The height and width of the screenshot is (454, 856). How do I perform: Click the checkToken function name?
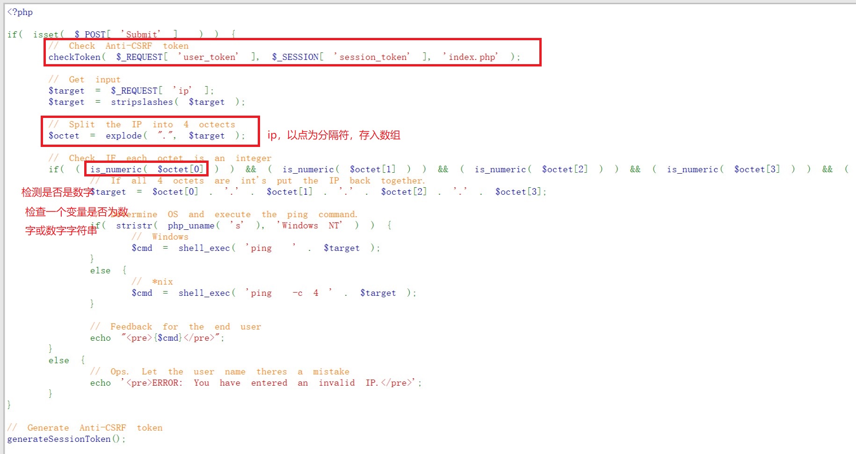coord(74,57)
